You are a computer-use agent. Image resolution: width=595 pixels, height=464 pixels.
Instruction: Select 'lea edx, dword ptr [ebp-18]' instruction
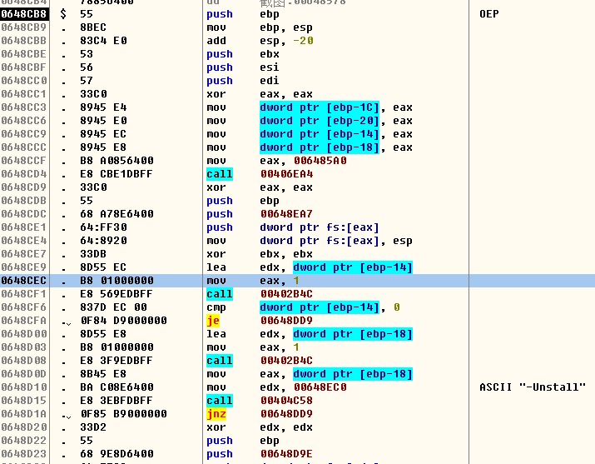click(x=310, y=334)
